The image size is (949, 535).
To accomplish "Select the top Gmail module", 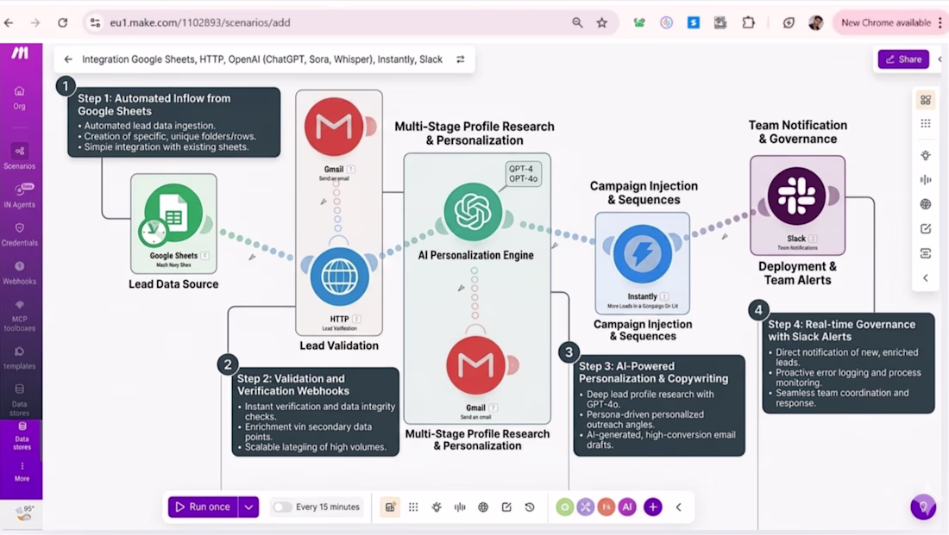I will pos(334,127).
